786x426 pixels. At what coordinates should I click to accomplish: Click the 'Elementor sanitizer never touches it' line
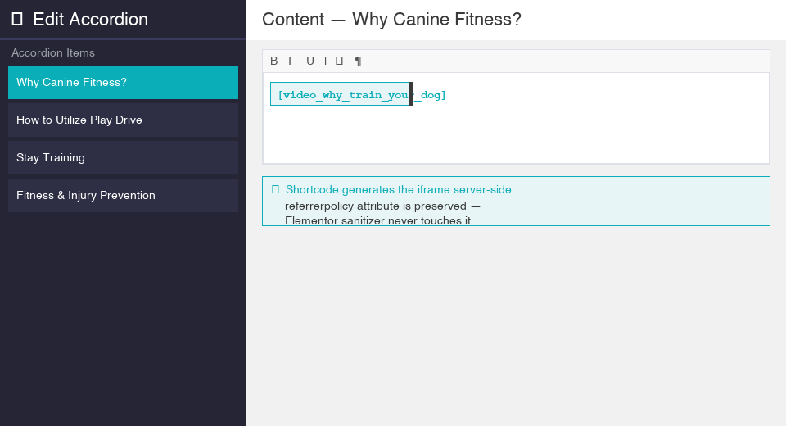[379, 220]
